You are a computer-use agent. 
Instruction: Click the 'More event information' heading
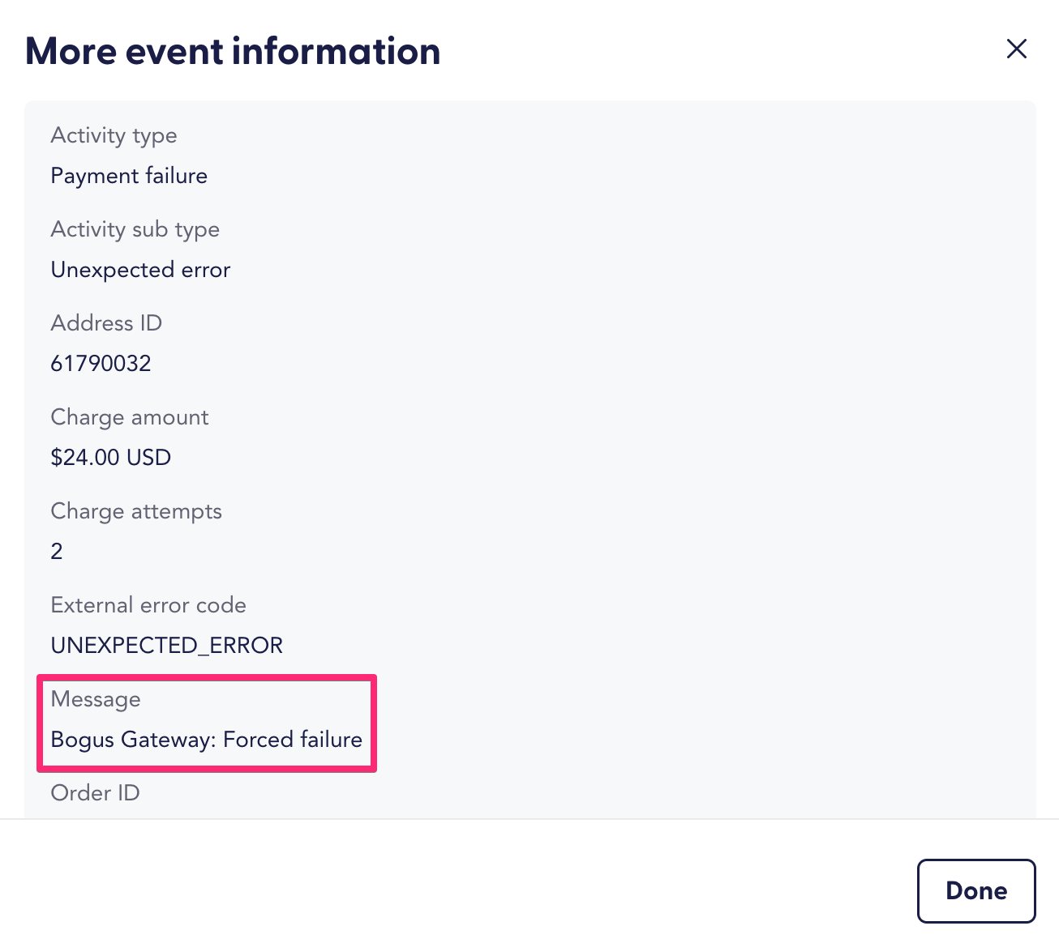click(x=233, y=51)
